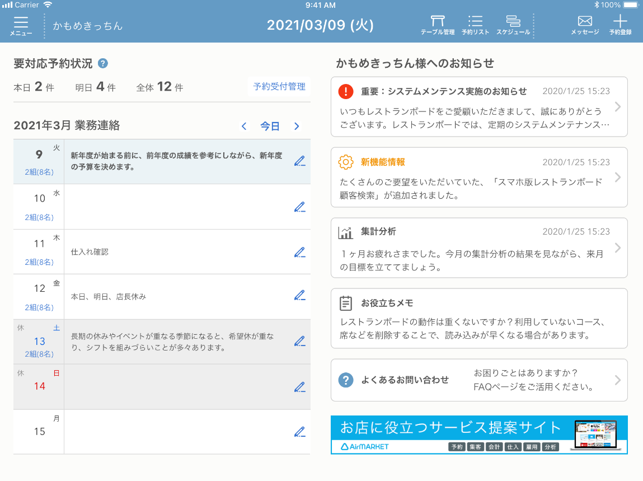Open 重要:システムメンテナンス実施のお知らせ title
Screen dimensions: 643x481
[x=444, y=91]
